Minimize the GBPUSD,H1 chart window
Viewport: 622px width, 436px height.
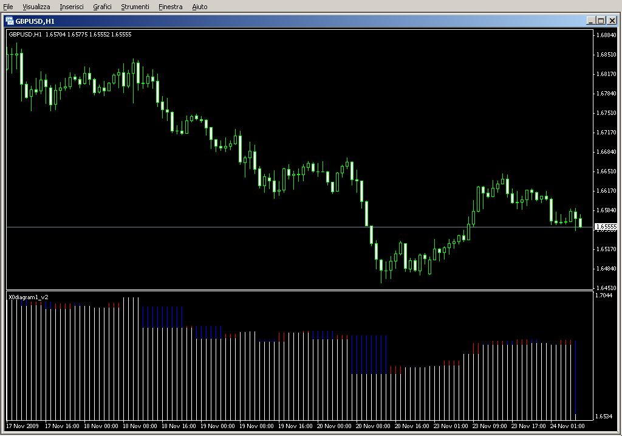(590, 21)
